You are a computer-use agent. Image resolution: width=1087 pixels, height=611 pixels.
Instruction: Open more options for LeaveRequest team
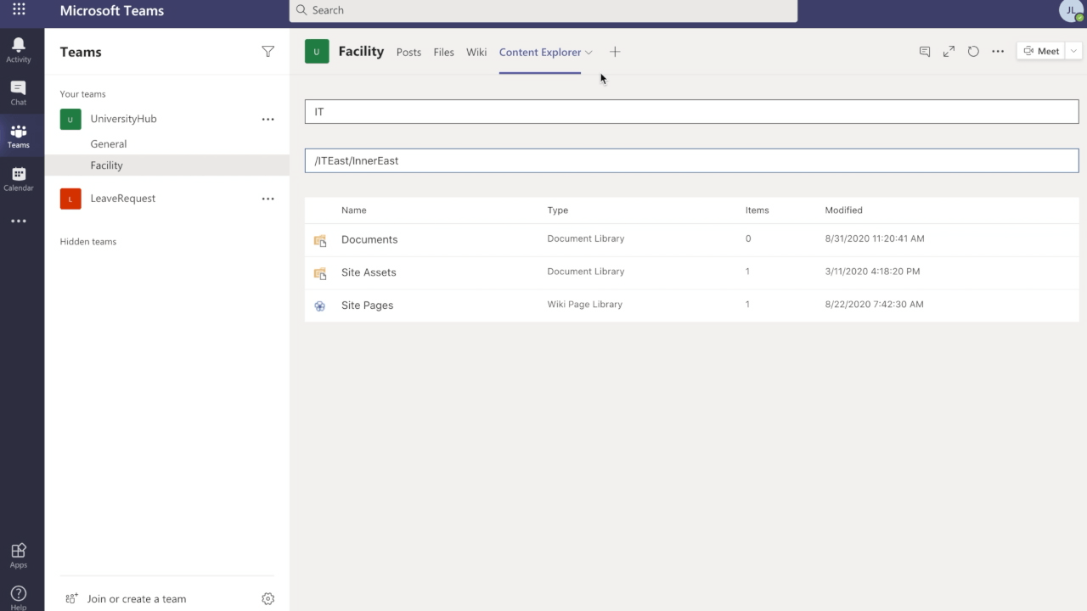click(x=268, y=199)
